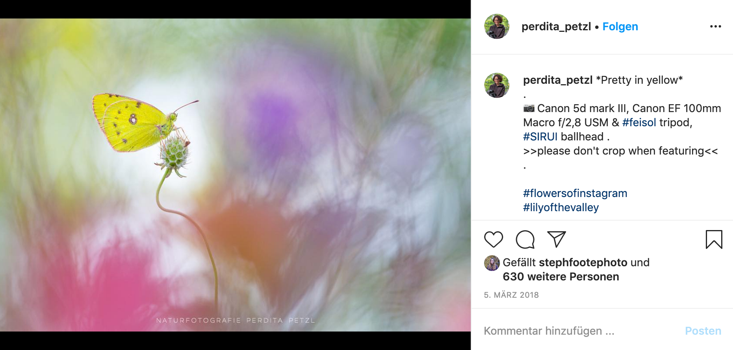This screenshot has height=350, width=733.
Task: Focus the Kommentar hinzufügen comment field
Action: [579, 331]
